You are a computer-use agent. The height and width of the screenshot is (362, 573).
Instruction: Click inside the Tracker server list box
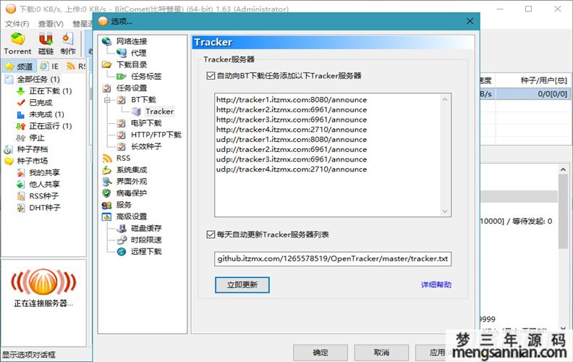coord(333,155)
